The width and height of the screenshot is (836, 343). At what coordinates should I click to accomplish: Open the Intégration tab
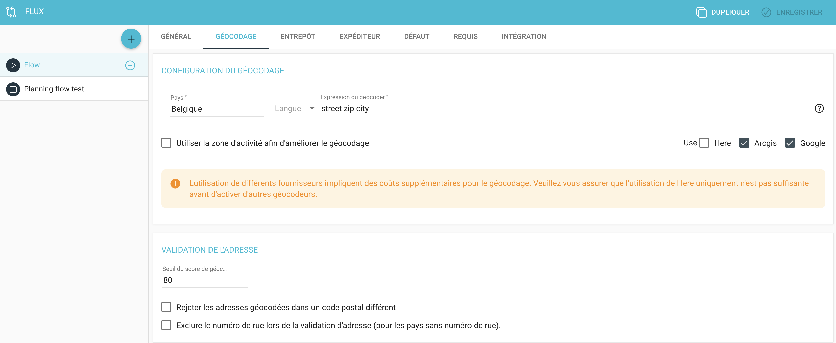pyautogui.click(x=524, y=37)
